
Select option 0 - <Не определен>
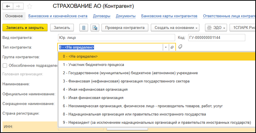(x=157, y=56)
